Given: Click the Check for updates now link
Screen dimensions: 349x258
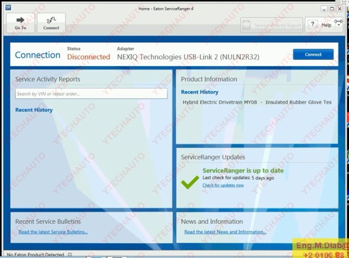Looking at the screenshot, I should click(223, 185).
